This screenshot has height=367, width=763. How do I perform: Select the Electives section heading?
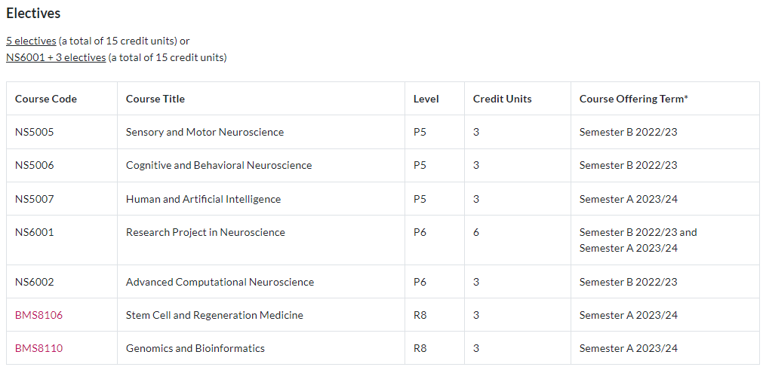(x=33, y=13)
